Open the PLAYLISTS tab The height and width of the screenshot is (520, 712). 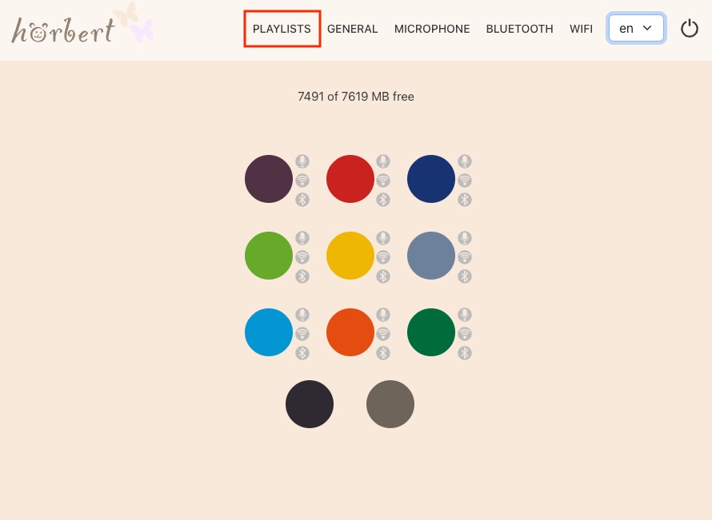pos(282,29)
